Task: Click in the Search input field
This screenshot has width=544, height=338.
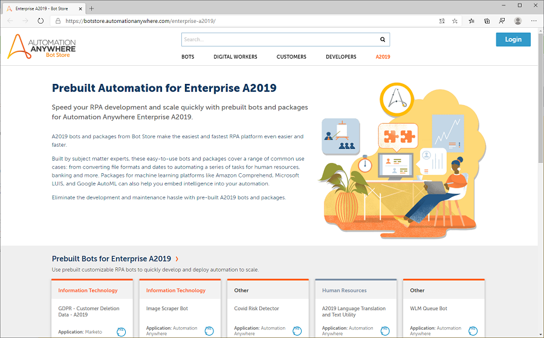Action: (279, 39)
